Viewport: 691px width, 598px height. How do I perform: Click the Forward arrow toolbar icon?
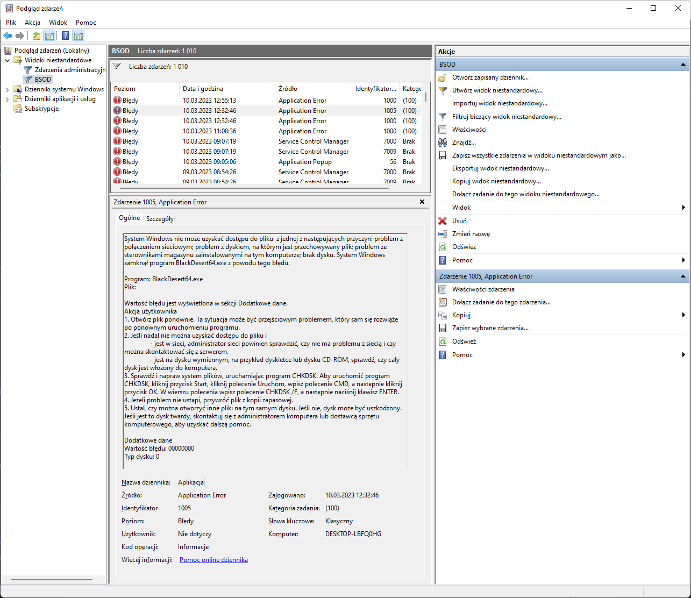point(20,36)
